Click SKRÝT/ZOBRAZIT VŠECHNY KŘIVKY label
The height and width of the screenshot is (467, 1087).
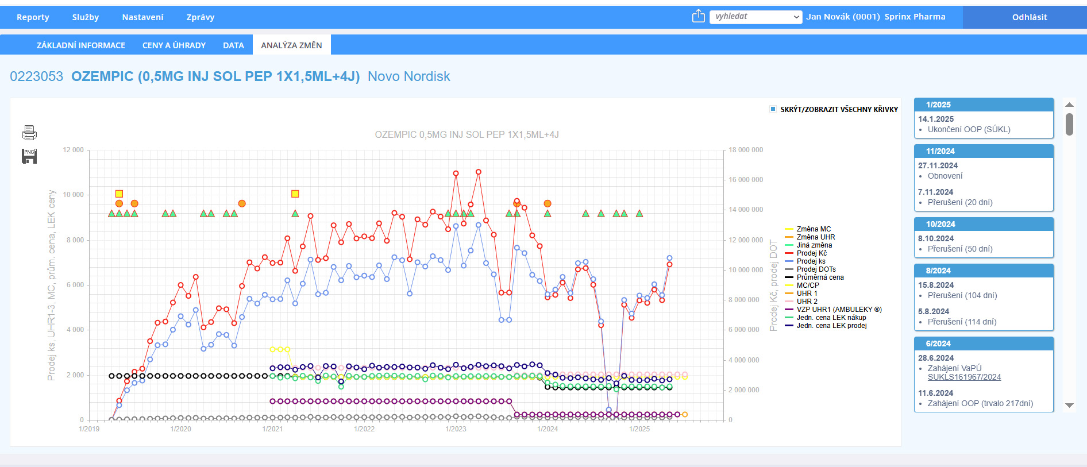tap(839, 109)
